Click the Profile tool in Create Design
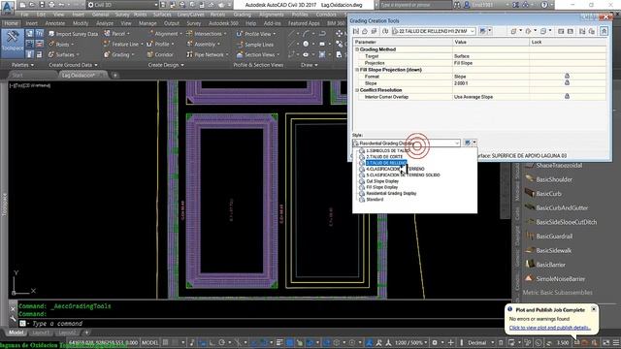The width and height of the screenshot is (621, 349). tap(161, 45)
